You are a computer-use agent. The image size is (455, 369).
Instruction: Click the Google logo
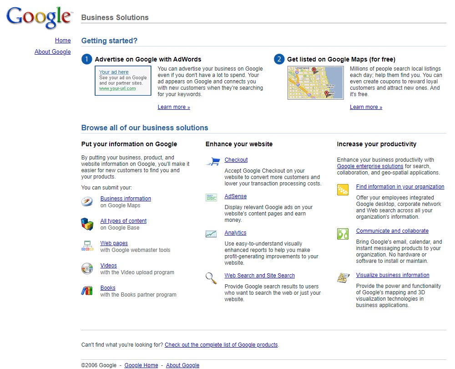(39, 17)
